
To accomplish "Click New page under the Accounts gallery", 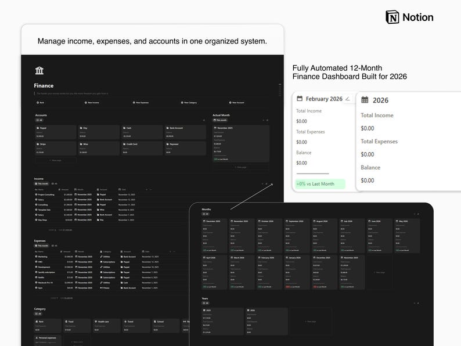I will tap(56, 160).
